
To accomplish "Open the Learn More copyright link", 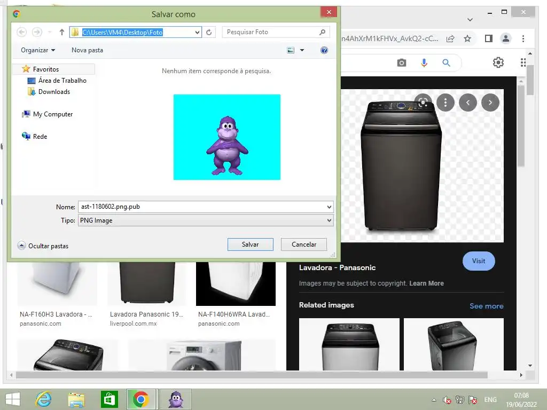I will (x=426, y=283).
